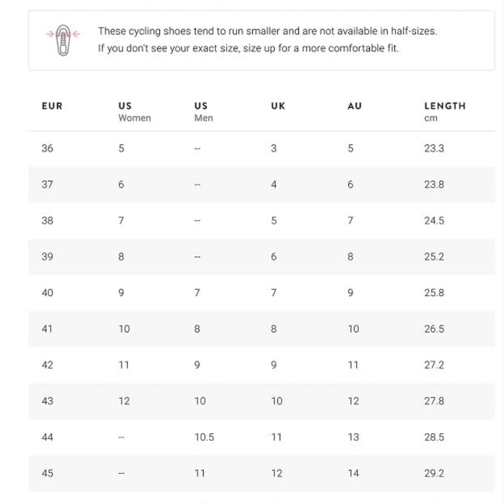Click the AU size 14 cell
This screenshot has width=504, height=504.
point(353,473)
